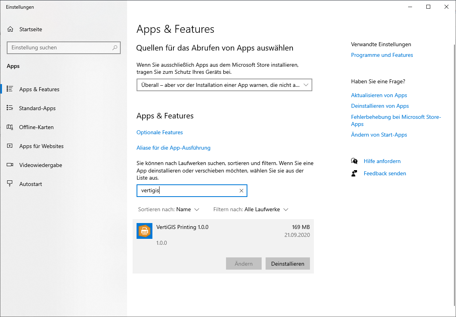Click the Offline-Karten map icon
This screenshot has height=317, width=456.
[10, 127]
